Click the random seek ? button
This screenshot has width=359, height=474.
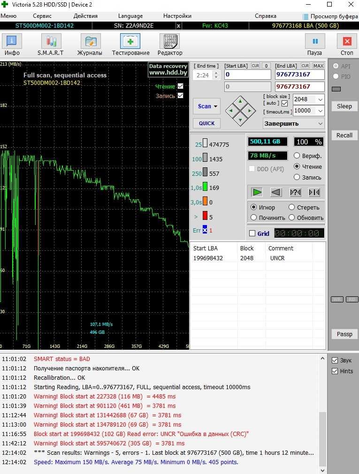295,192
